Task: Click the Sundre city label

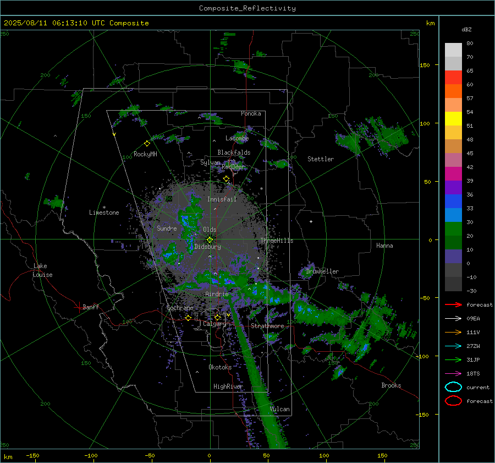Action: coord(167,228)
